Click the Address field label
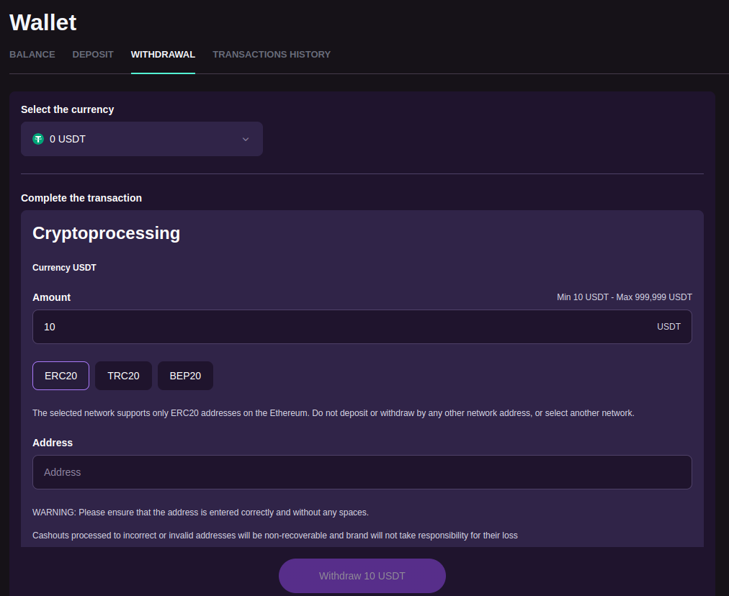The width and height of the screenshot is (729, 596). 53,443
